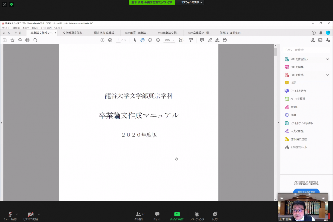Viewport: 333px width, 222px height.
Task: Click the zoom in plus icon
Action: point(158,40)
